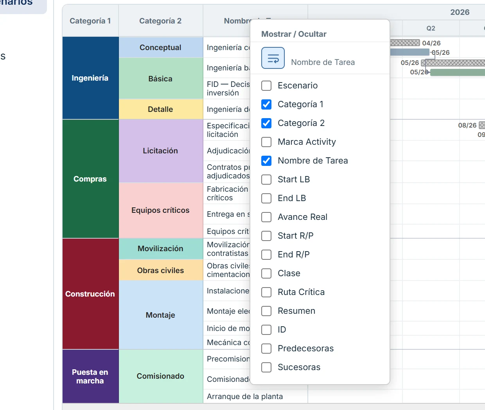Uncheck the Categoría 2 column

(266, 123)
